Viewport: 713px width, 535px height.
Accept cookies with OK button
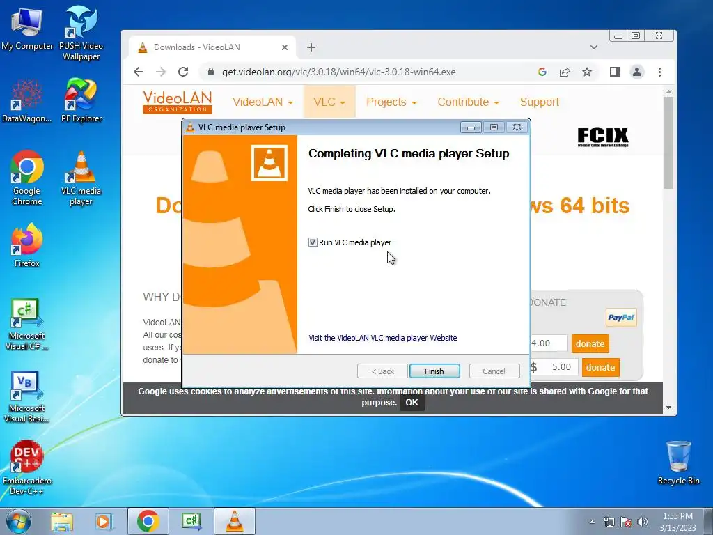412,403
